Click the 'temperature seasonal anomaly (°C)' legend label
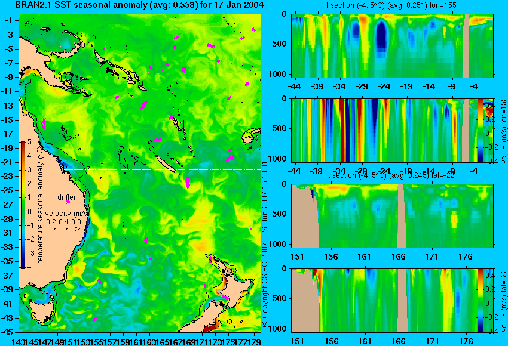Image resolution: width=508 pixels, height=346 pixels. (x=40, y=203)
